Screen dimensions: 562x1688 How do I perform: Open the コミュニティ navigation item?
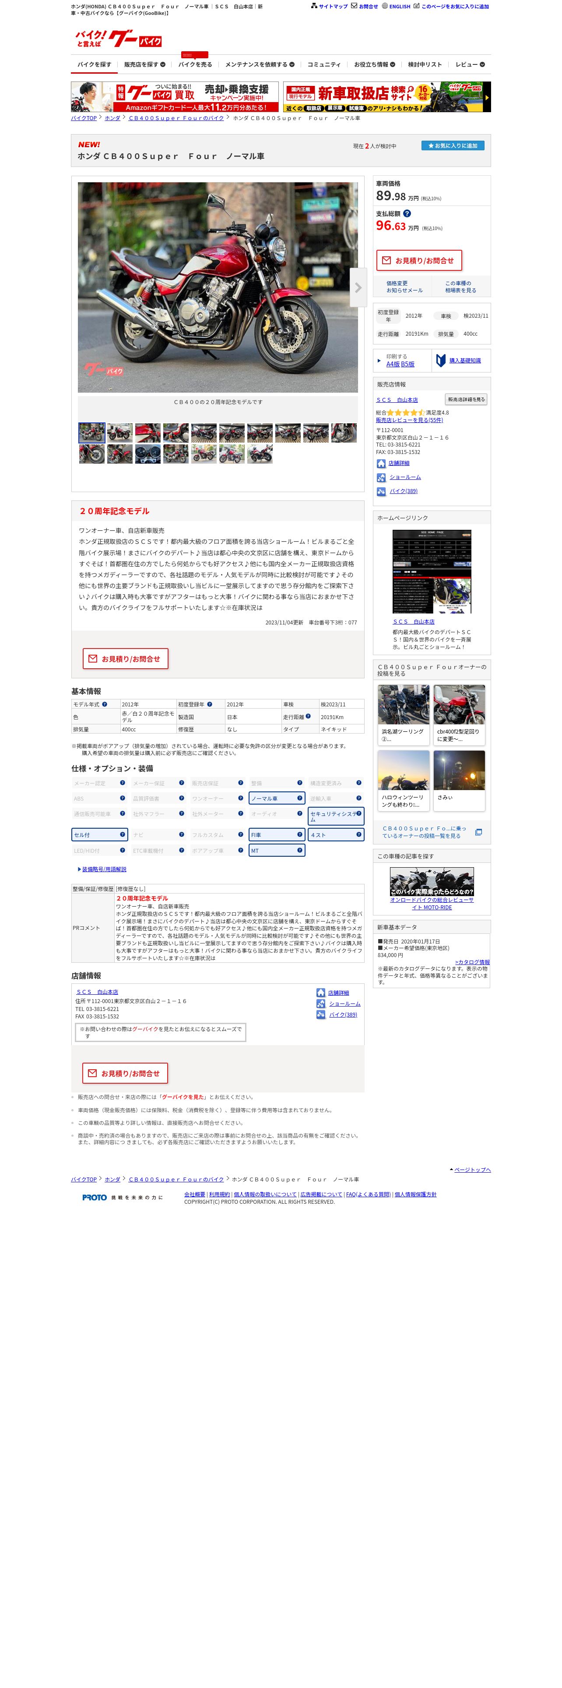coord(324,64)
